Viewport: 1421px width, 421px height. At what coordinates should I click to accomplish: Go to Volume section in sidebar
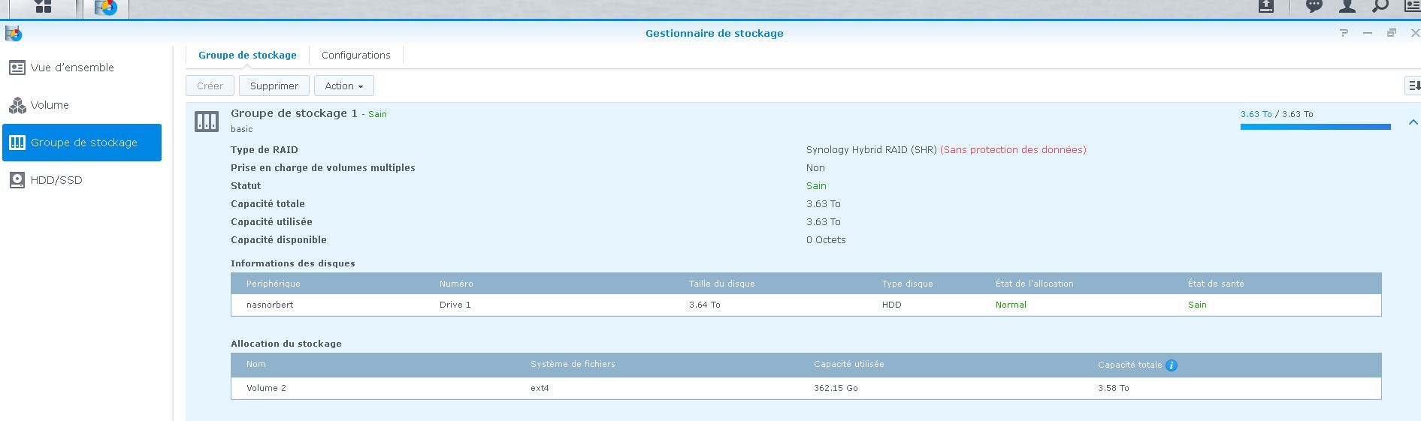tap(50, 105)
